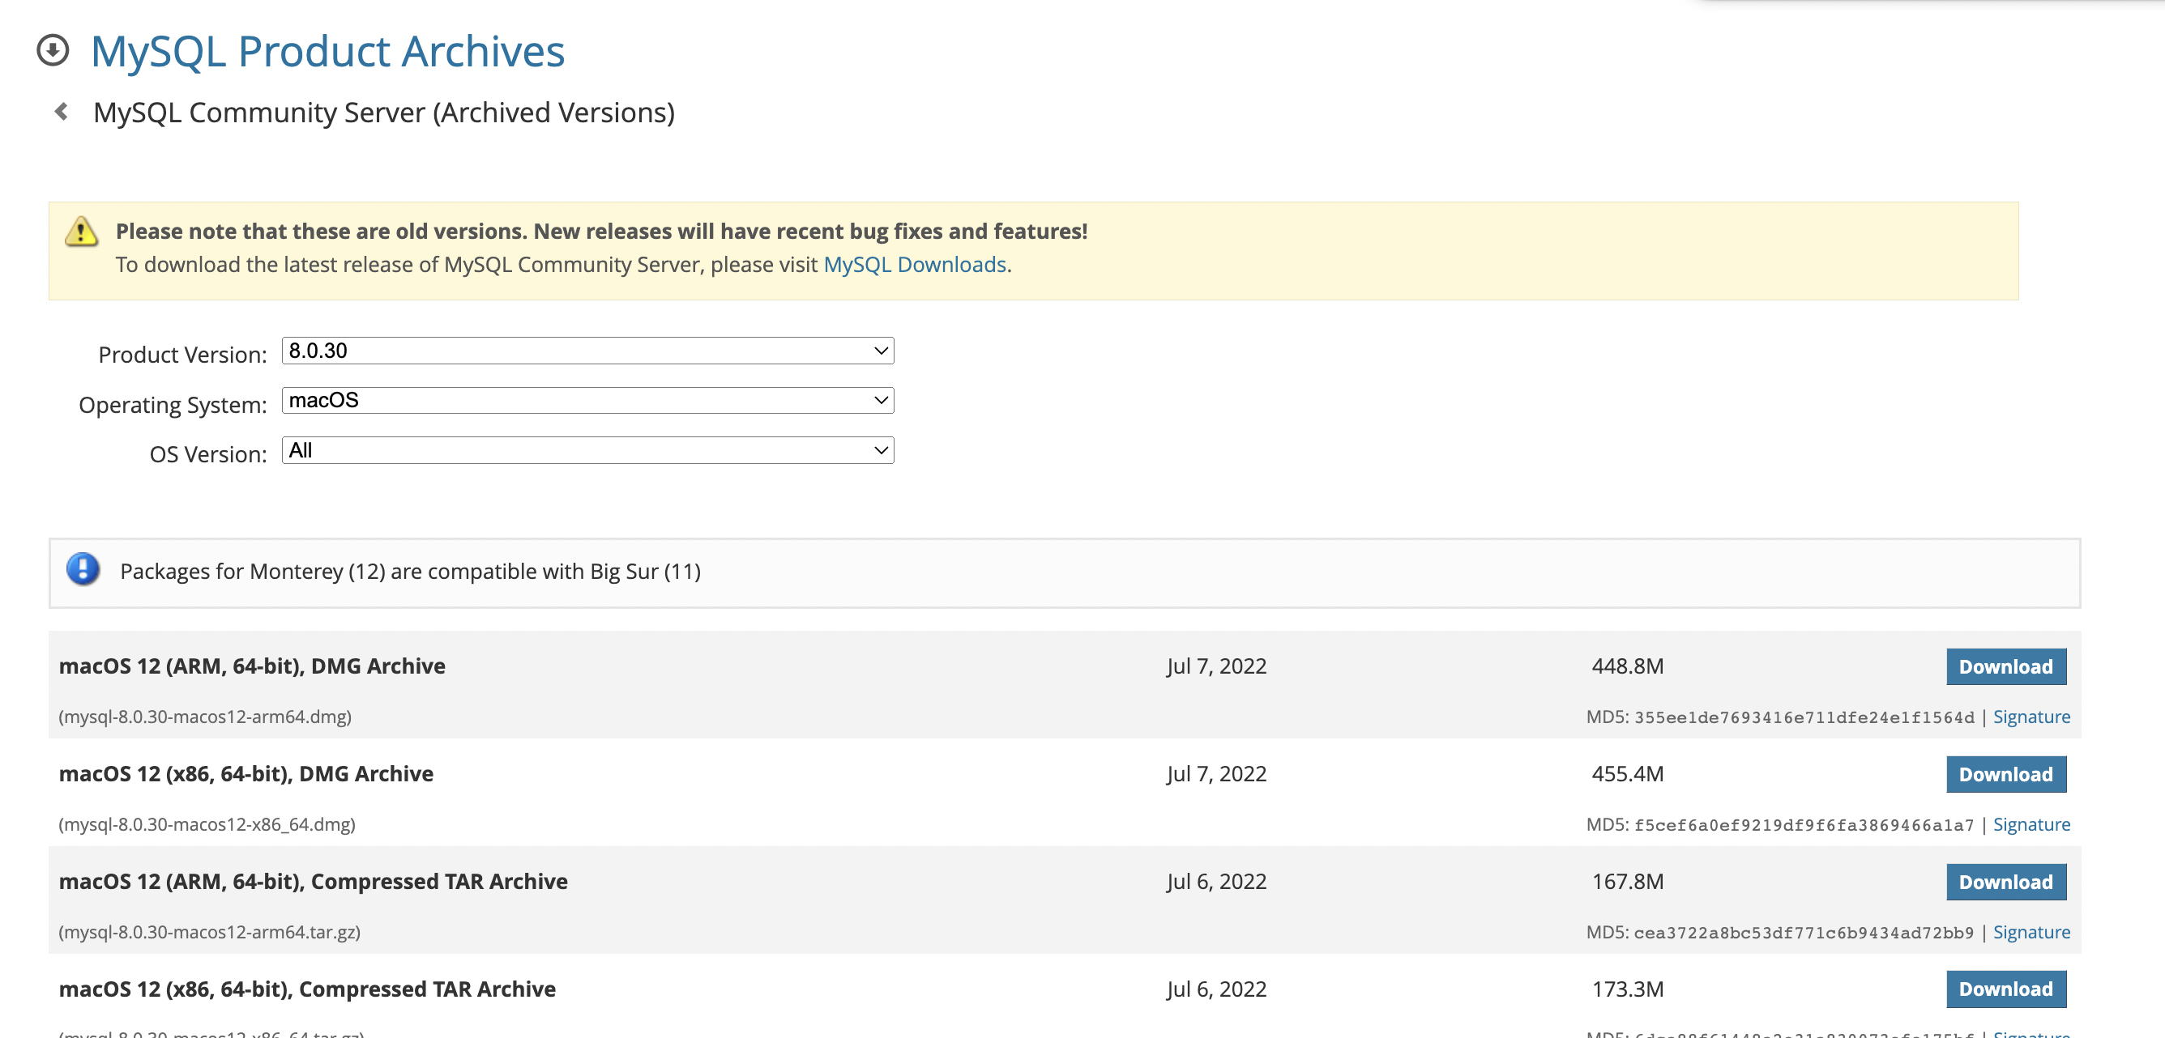Open Signature link for arm64.dmg package
The width and height of the screenshot is (2165, 1038).
(x=2031, y=717)
